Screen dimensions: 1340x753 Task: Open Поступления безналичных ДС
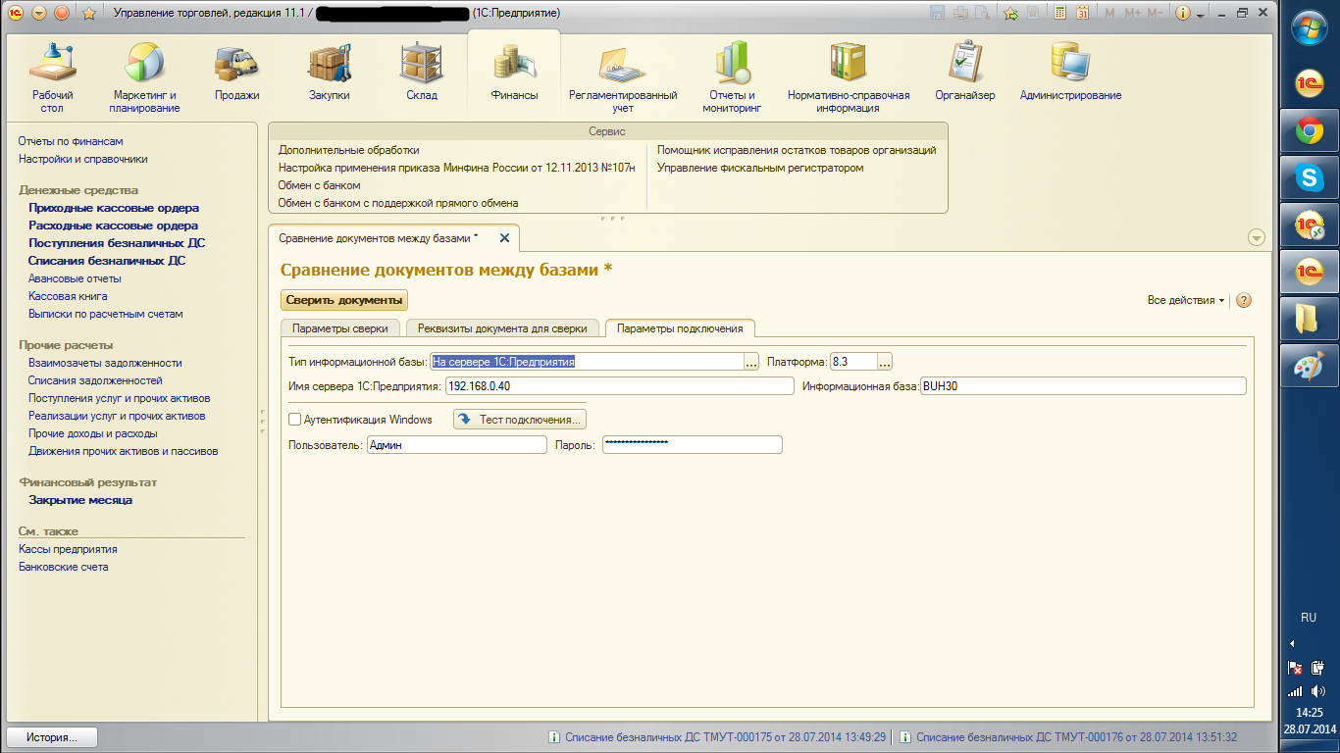pyautogui.click(x=117, y=243)
